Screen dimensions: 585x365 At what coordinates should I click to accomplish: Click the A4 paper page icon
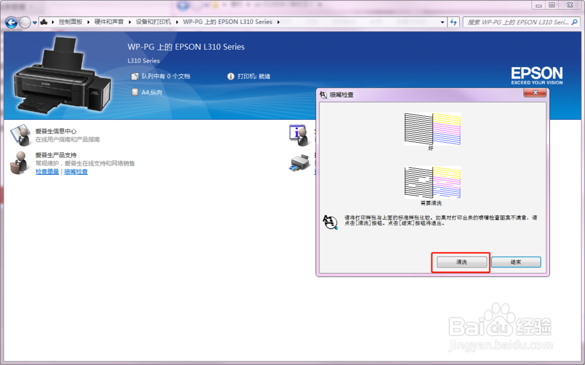click(x=135, y=92)
